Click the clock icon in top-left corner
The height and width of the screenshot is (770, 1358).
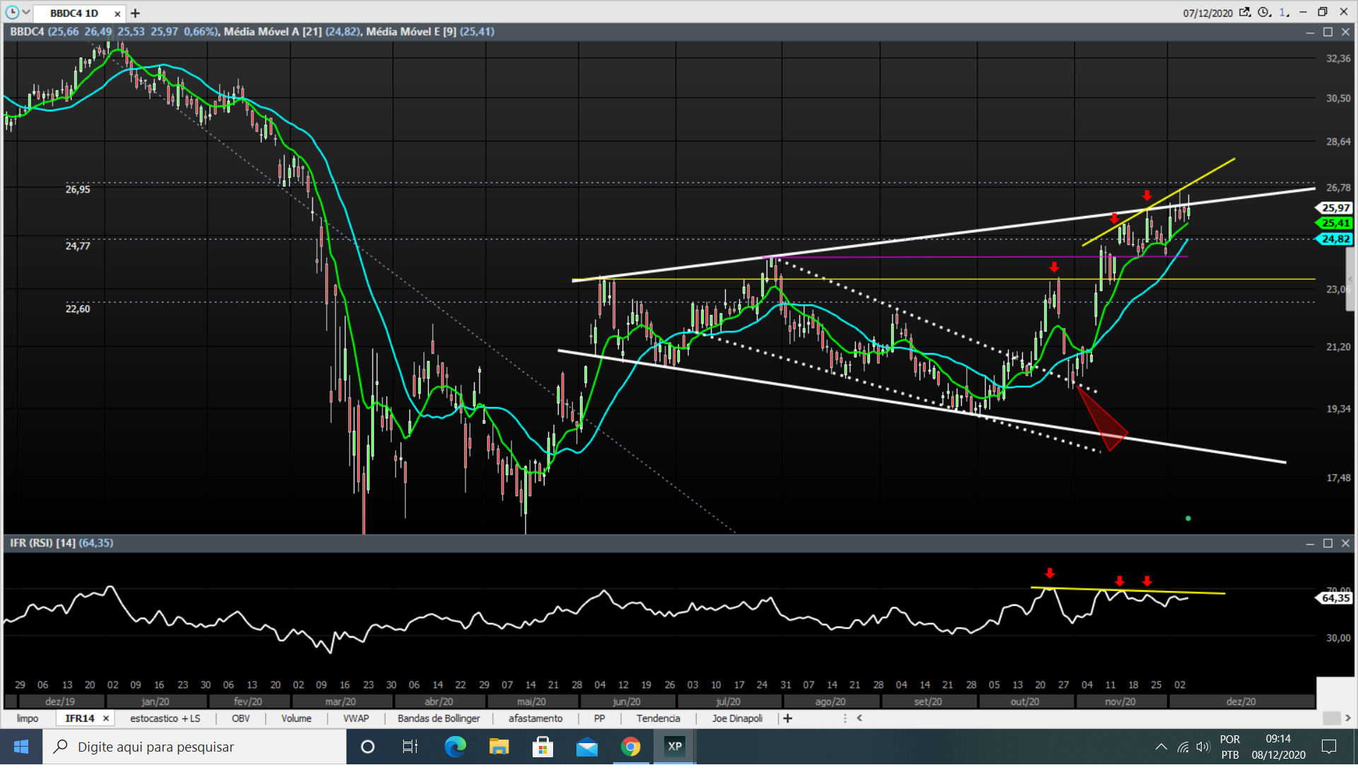(12, 12)
